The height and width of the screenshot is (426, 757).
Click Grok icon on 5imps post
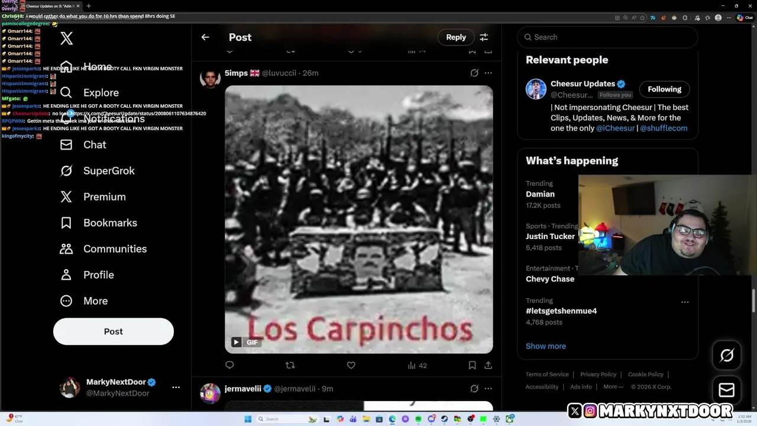[x=474, y=73]
